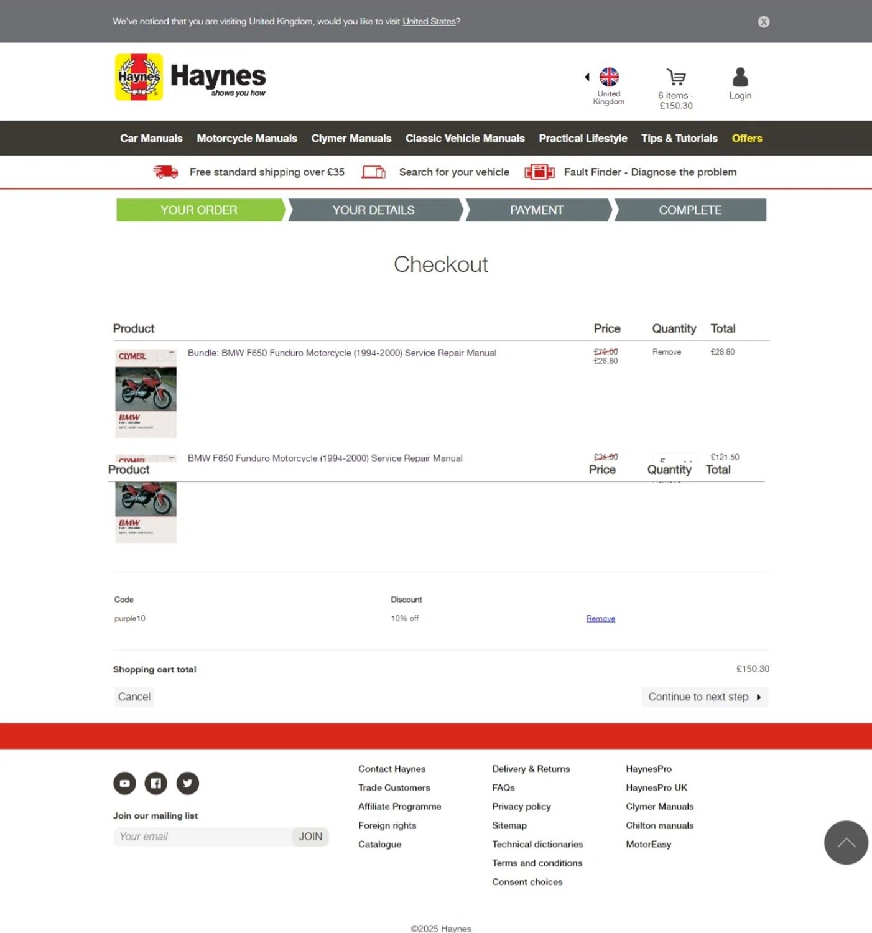
Task: Select the YOUR ORDER step
Action: click(199, 210)
